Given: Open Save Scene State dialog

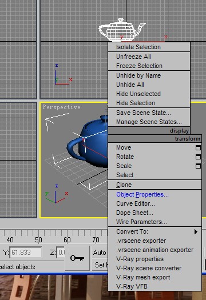Looking at the screenshot, I should [x=149, y=113].
